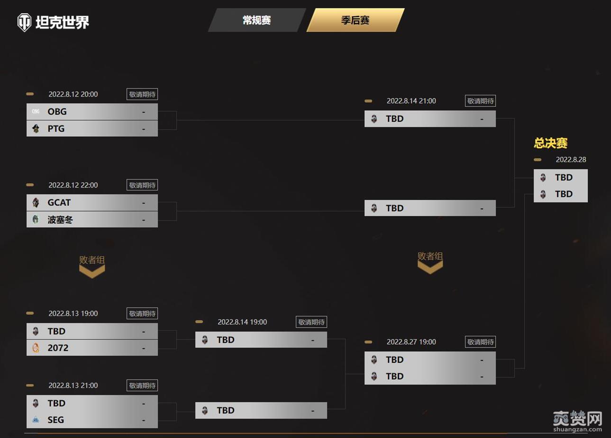Select the 季后赛 tab
The height and width of the screenshot is (438, 611).
(355, 20)
